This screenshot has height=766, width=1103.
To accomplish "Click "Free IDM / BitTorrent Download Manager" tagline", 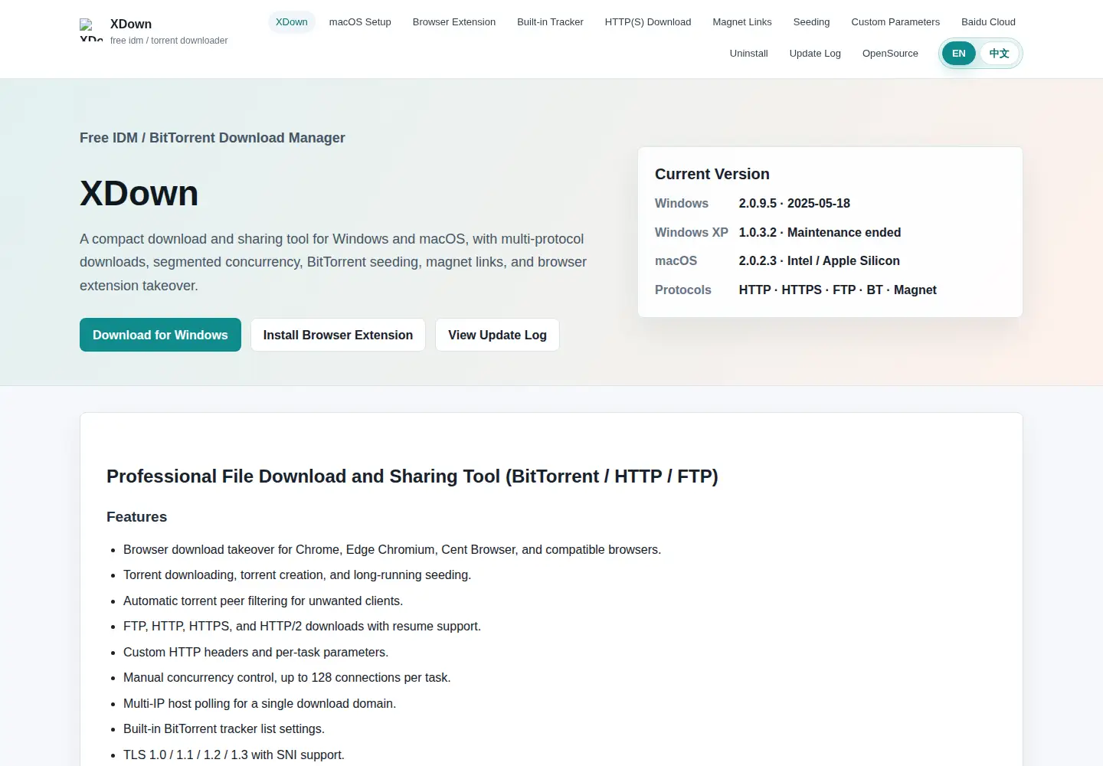I will click(212, 138).
